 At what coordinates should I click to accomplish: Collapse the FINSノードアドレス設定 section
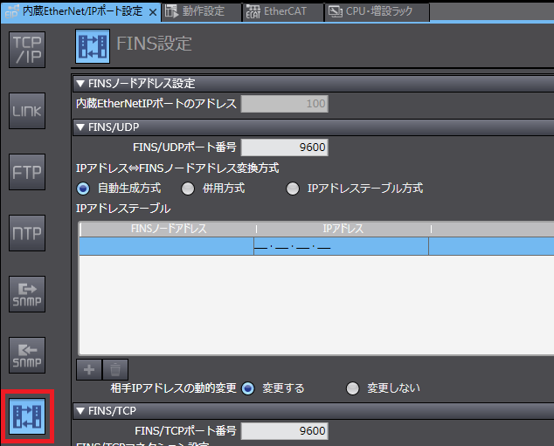(x=81, y=84)
